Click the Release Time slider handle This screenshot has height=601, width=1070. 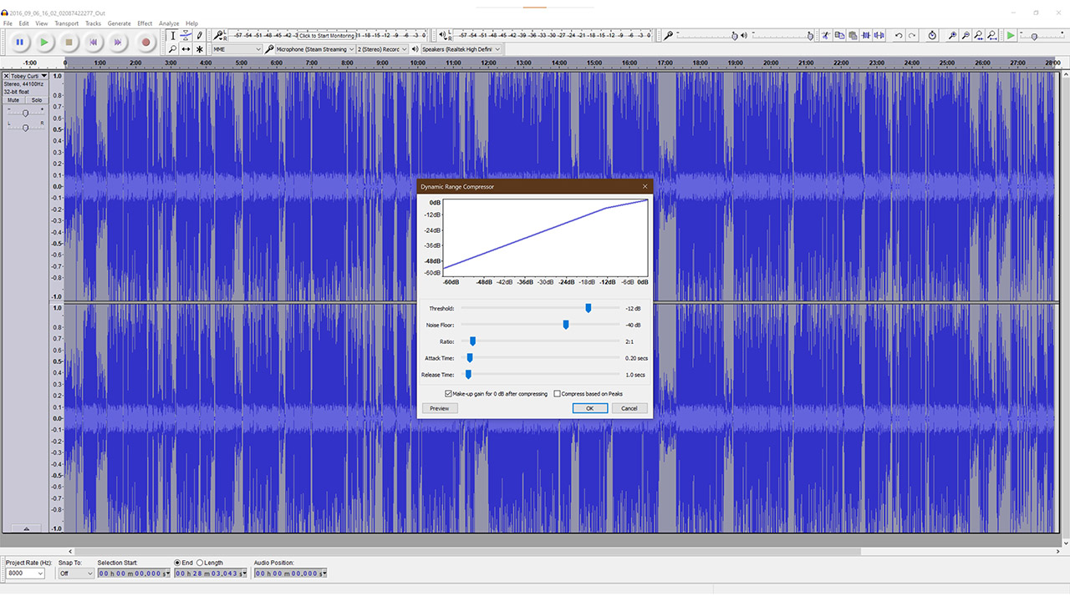click(469, 374)
